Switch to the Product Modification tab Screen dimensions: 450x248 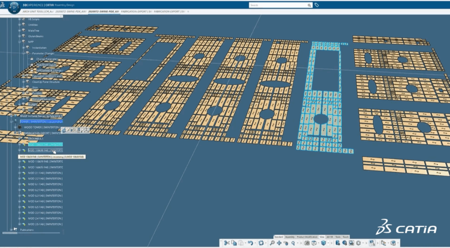click(x=307, y=237)
